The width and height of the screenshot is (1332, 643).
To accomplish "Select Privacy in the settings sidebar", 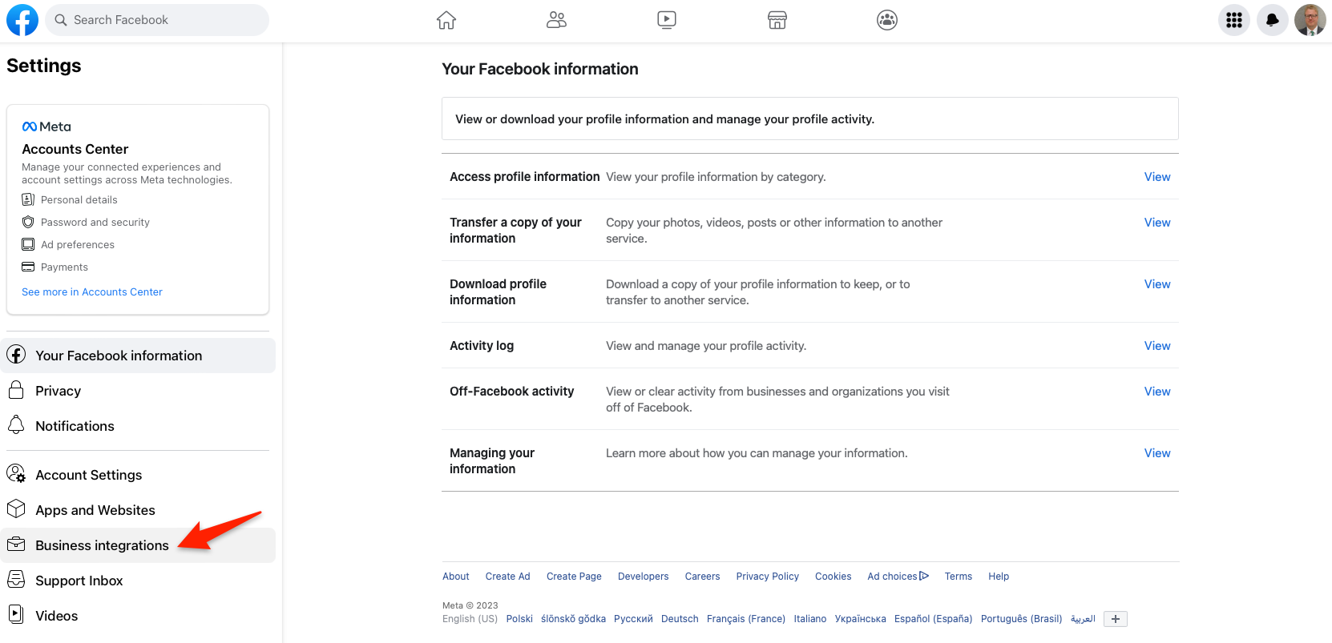I will coord(58,391).
